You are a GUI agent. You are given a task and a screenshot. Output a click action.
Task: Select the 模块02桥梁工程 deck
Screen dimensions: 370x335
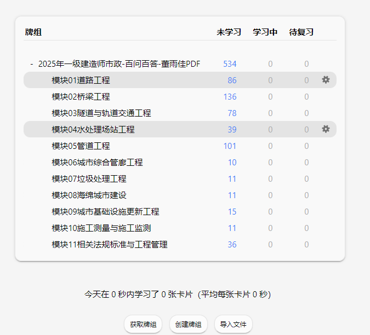click(x=81, y=97)
